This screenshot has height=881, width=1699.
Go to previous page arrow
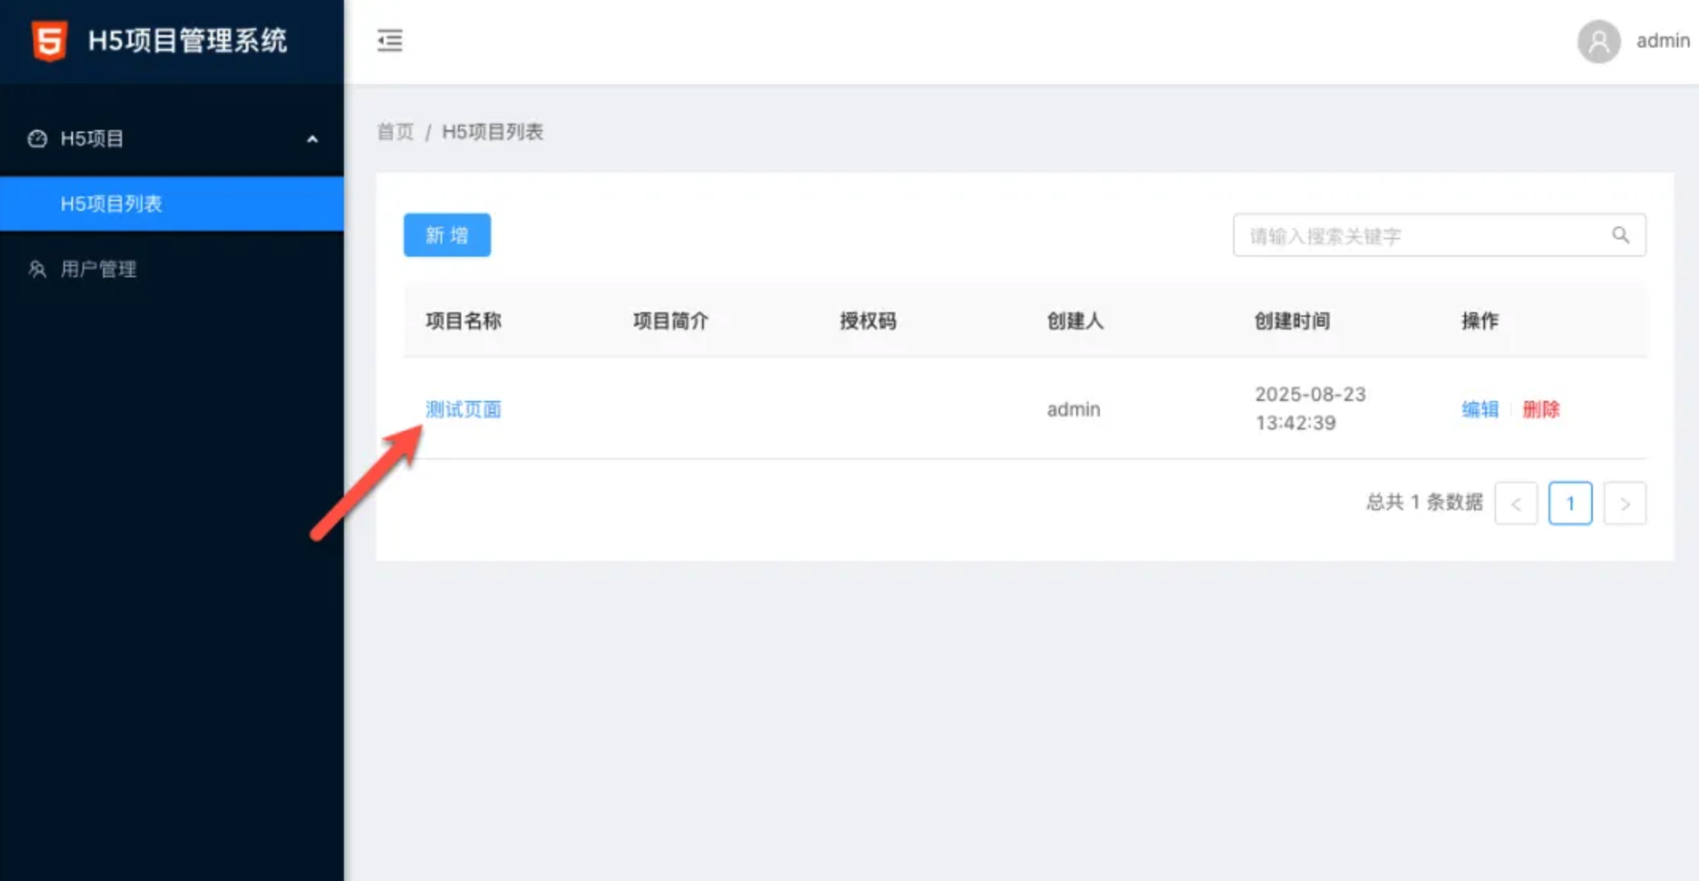(x=1515, y=504)
